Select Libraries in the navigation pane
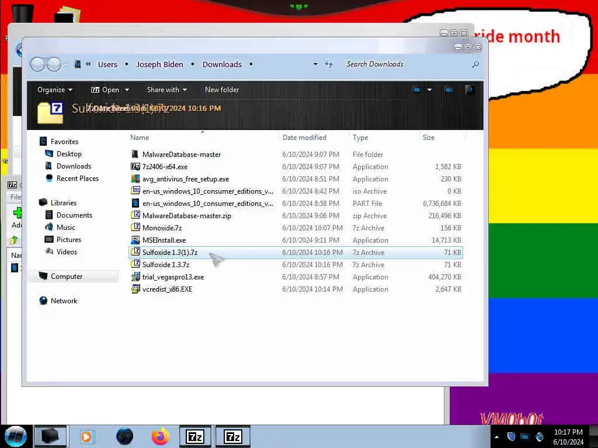This screenshot has width=598, height=448. tap(63, 202)
